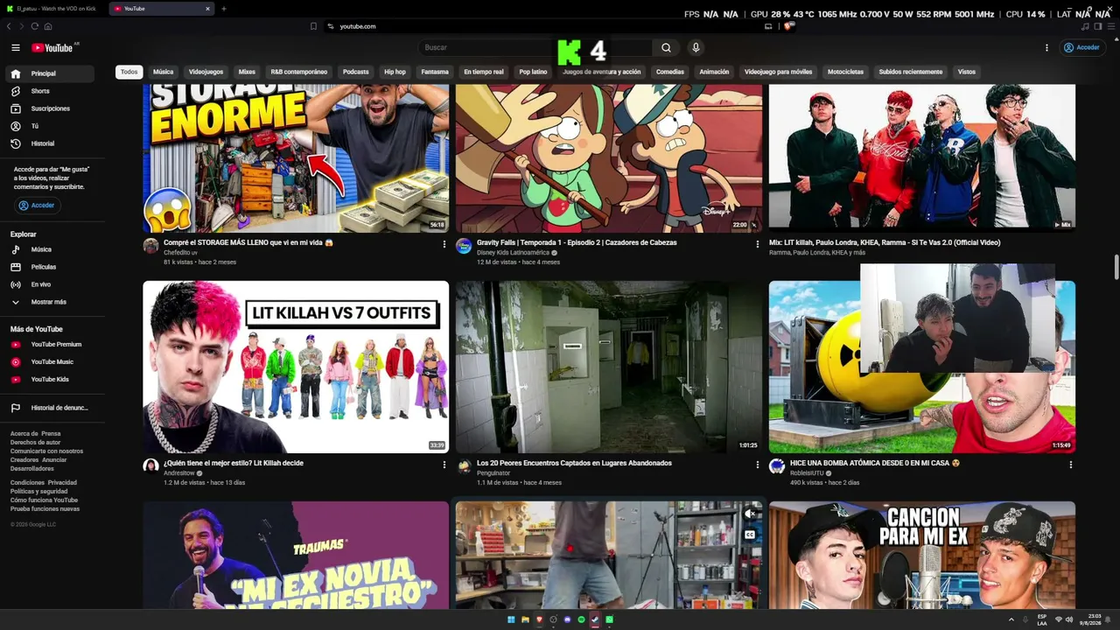Open the Disney Kids Latinoamérica channel link
1120x630 pixels.
click(x=513, y=253)
